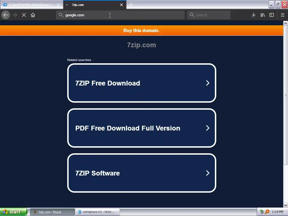Click the green network tray icon

(262, 212)
